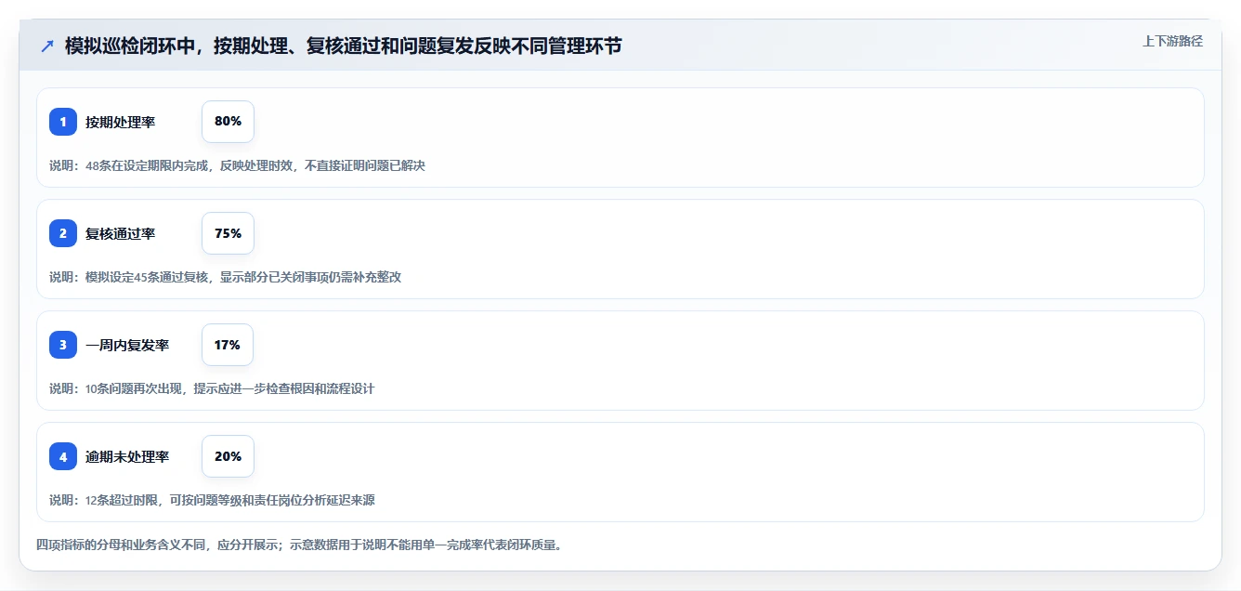This screenshot has width=1241, height=591.
Task: Select the 80% value pill
Action: click(x=228, y=122)
